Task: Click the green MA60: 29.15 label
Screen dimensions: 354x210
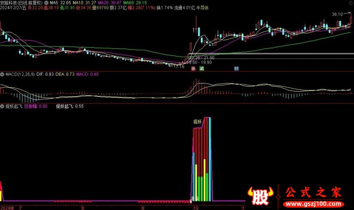Action: [135, 3]
